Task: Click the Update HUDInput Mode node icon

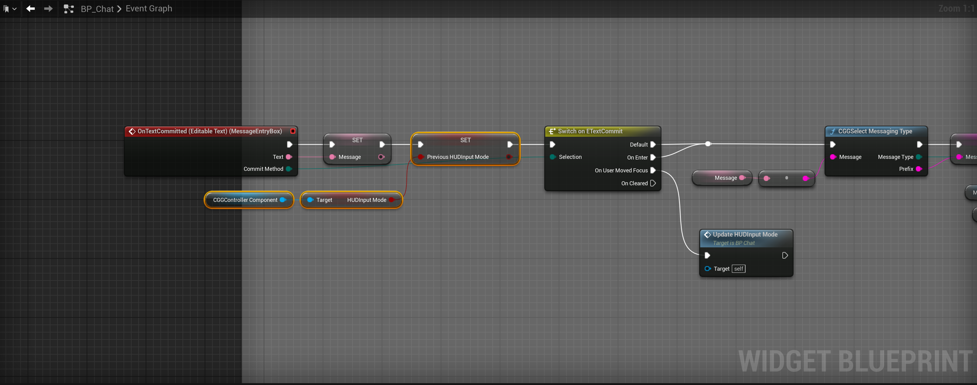Action: [707, 235]
